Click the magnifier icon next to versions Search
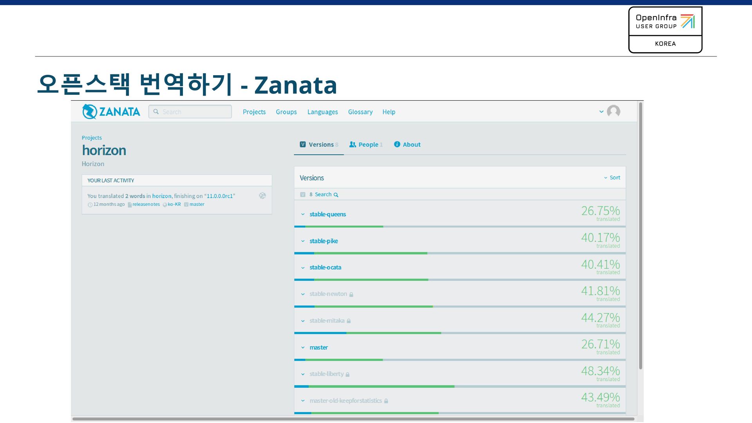The height and width of the screenshot is (423, 752). (336, 195)
